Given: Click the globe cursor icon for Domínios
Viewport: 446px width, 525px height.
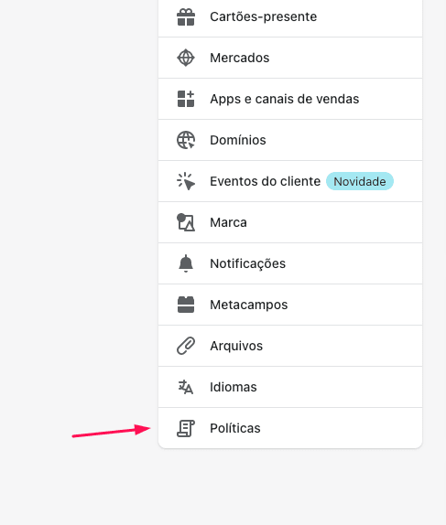Looking at the screenshot, I should click(x=186, y=140).
